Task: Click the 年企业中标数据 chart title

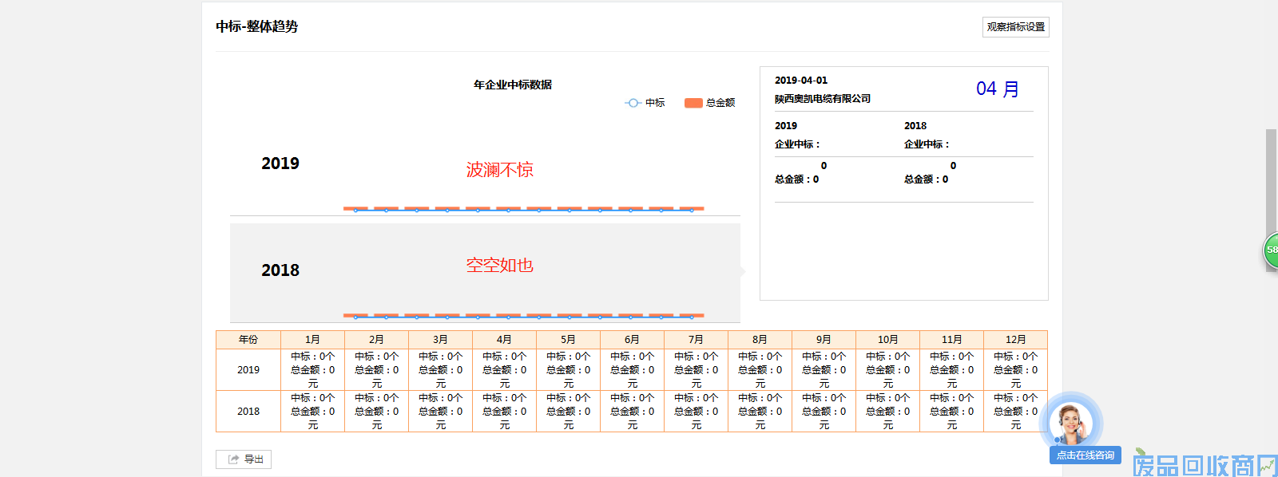Action: coord(512,85)
